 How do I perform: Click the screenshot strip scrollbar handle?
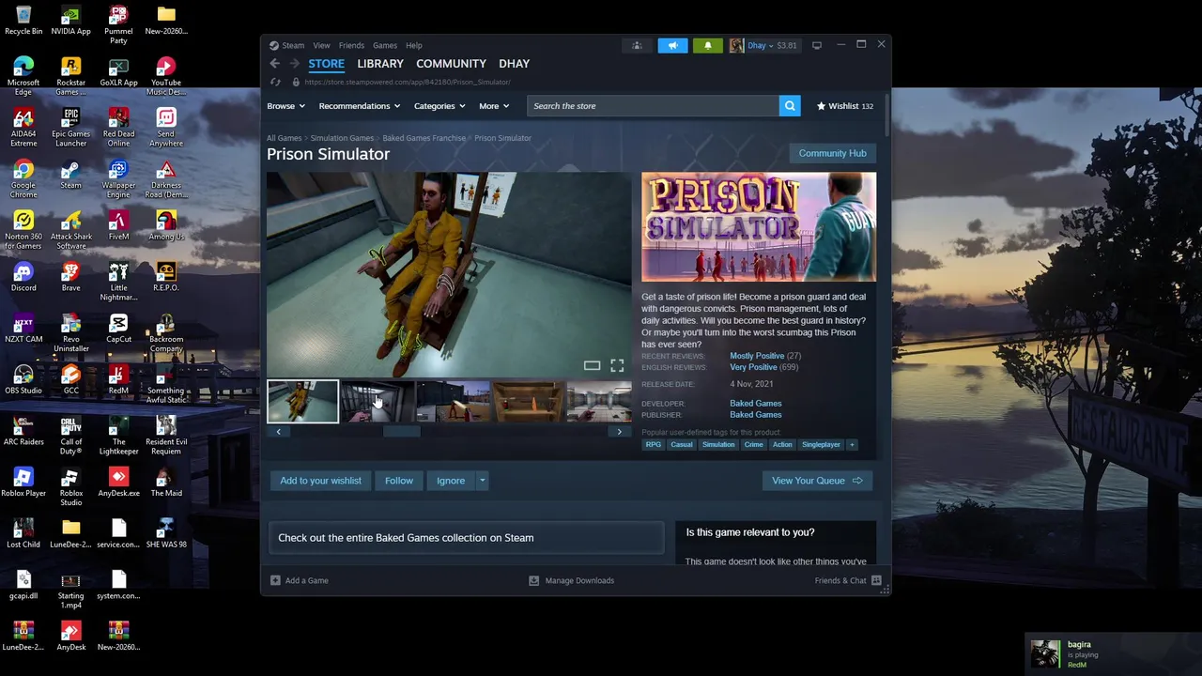[x=402, y=432]
